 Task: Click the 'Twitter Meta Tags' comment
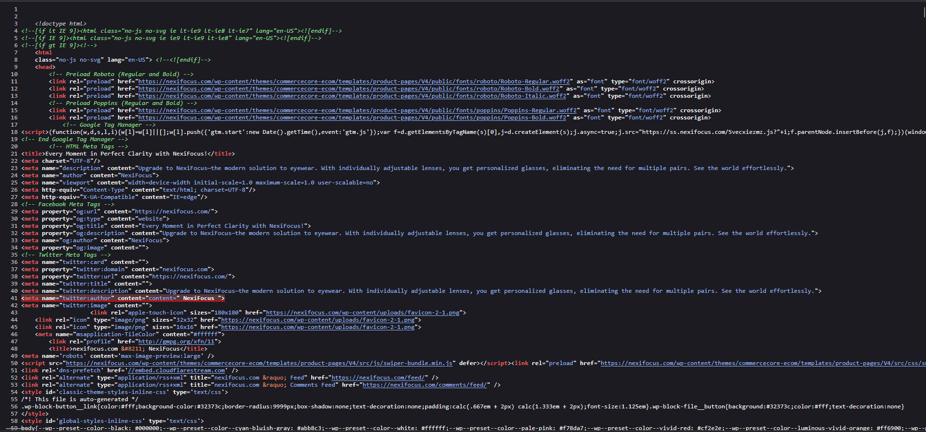(x=66, y=255)
